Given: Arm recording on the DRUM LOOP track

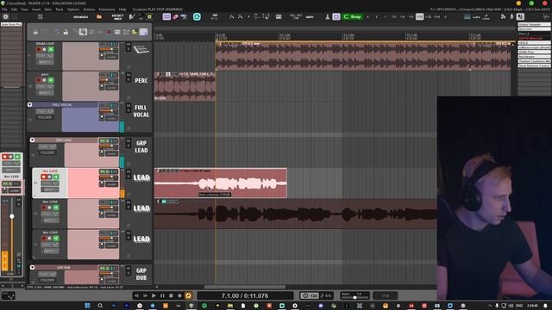Looking at the screenshot, I should [x=39, y=50].
